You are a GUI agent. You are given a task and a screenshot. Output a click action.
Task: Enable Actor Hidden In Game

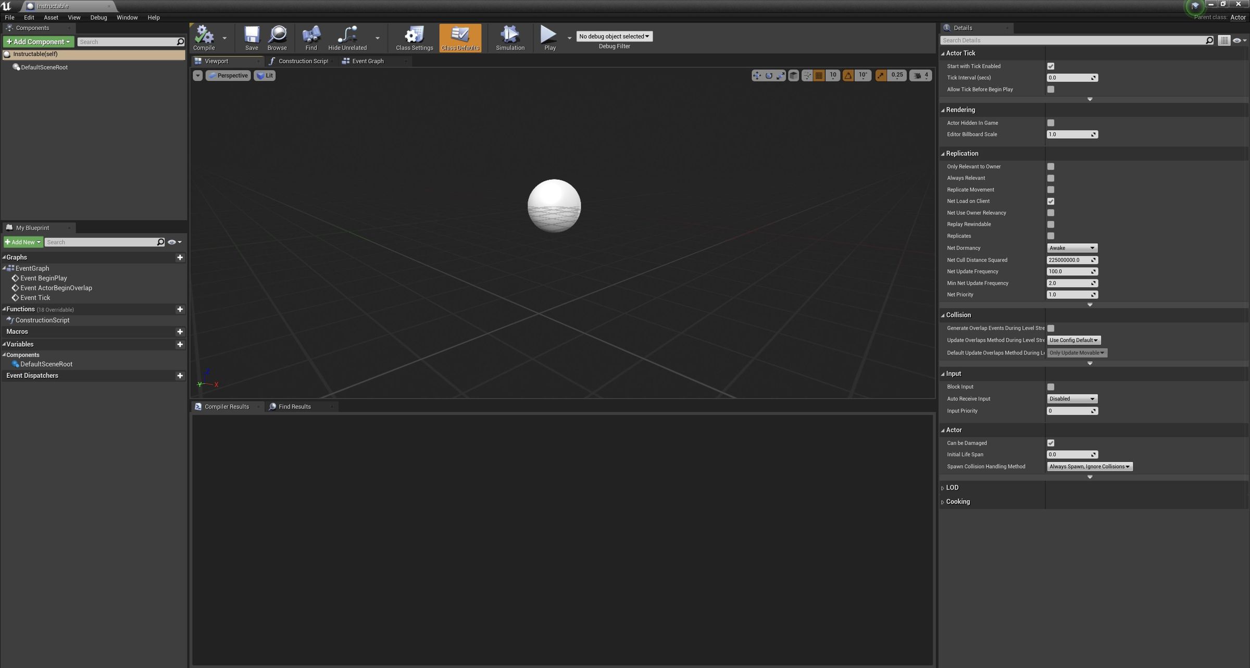tap(1051, 123)
